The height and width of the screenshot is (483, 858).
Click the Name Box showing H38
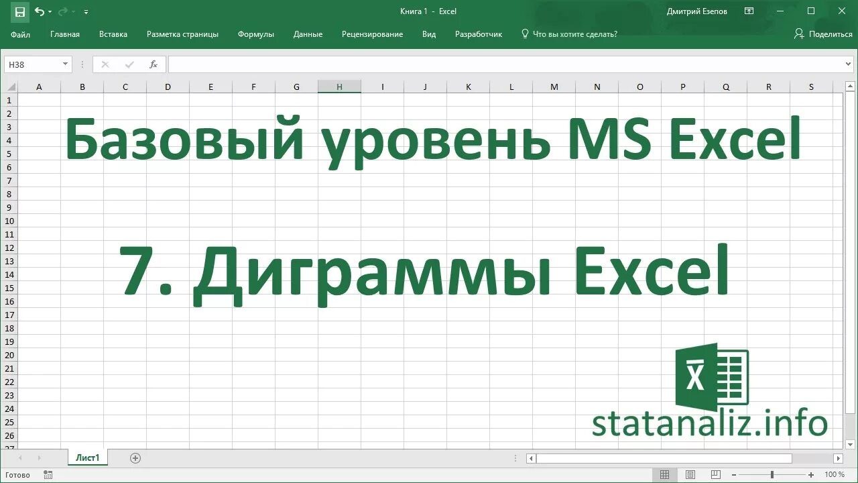pos(33,64)
